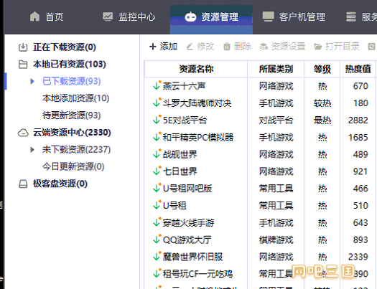The image size is (377, 289).
Task: Click the monitoring center chart icon
Action: pyautogui.click(x=108, y=16)
